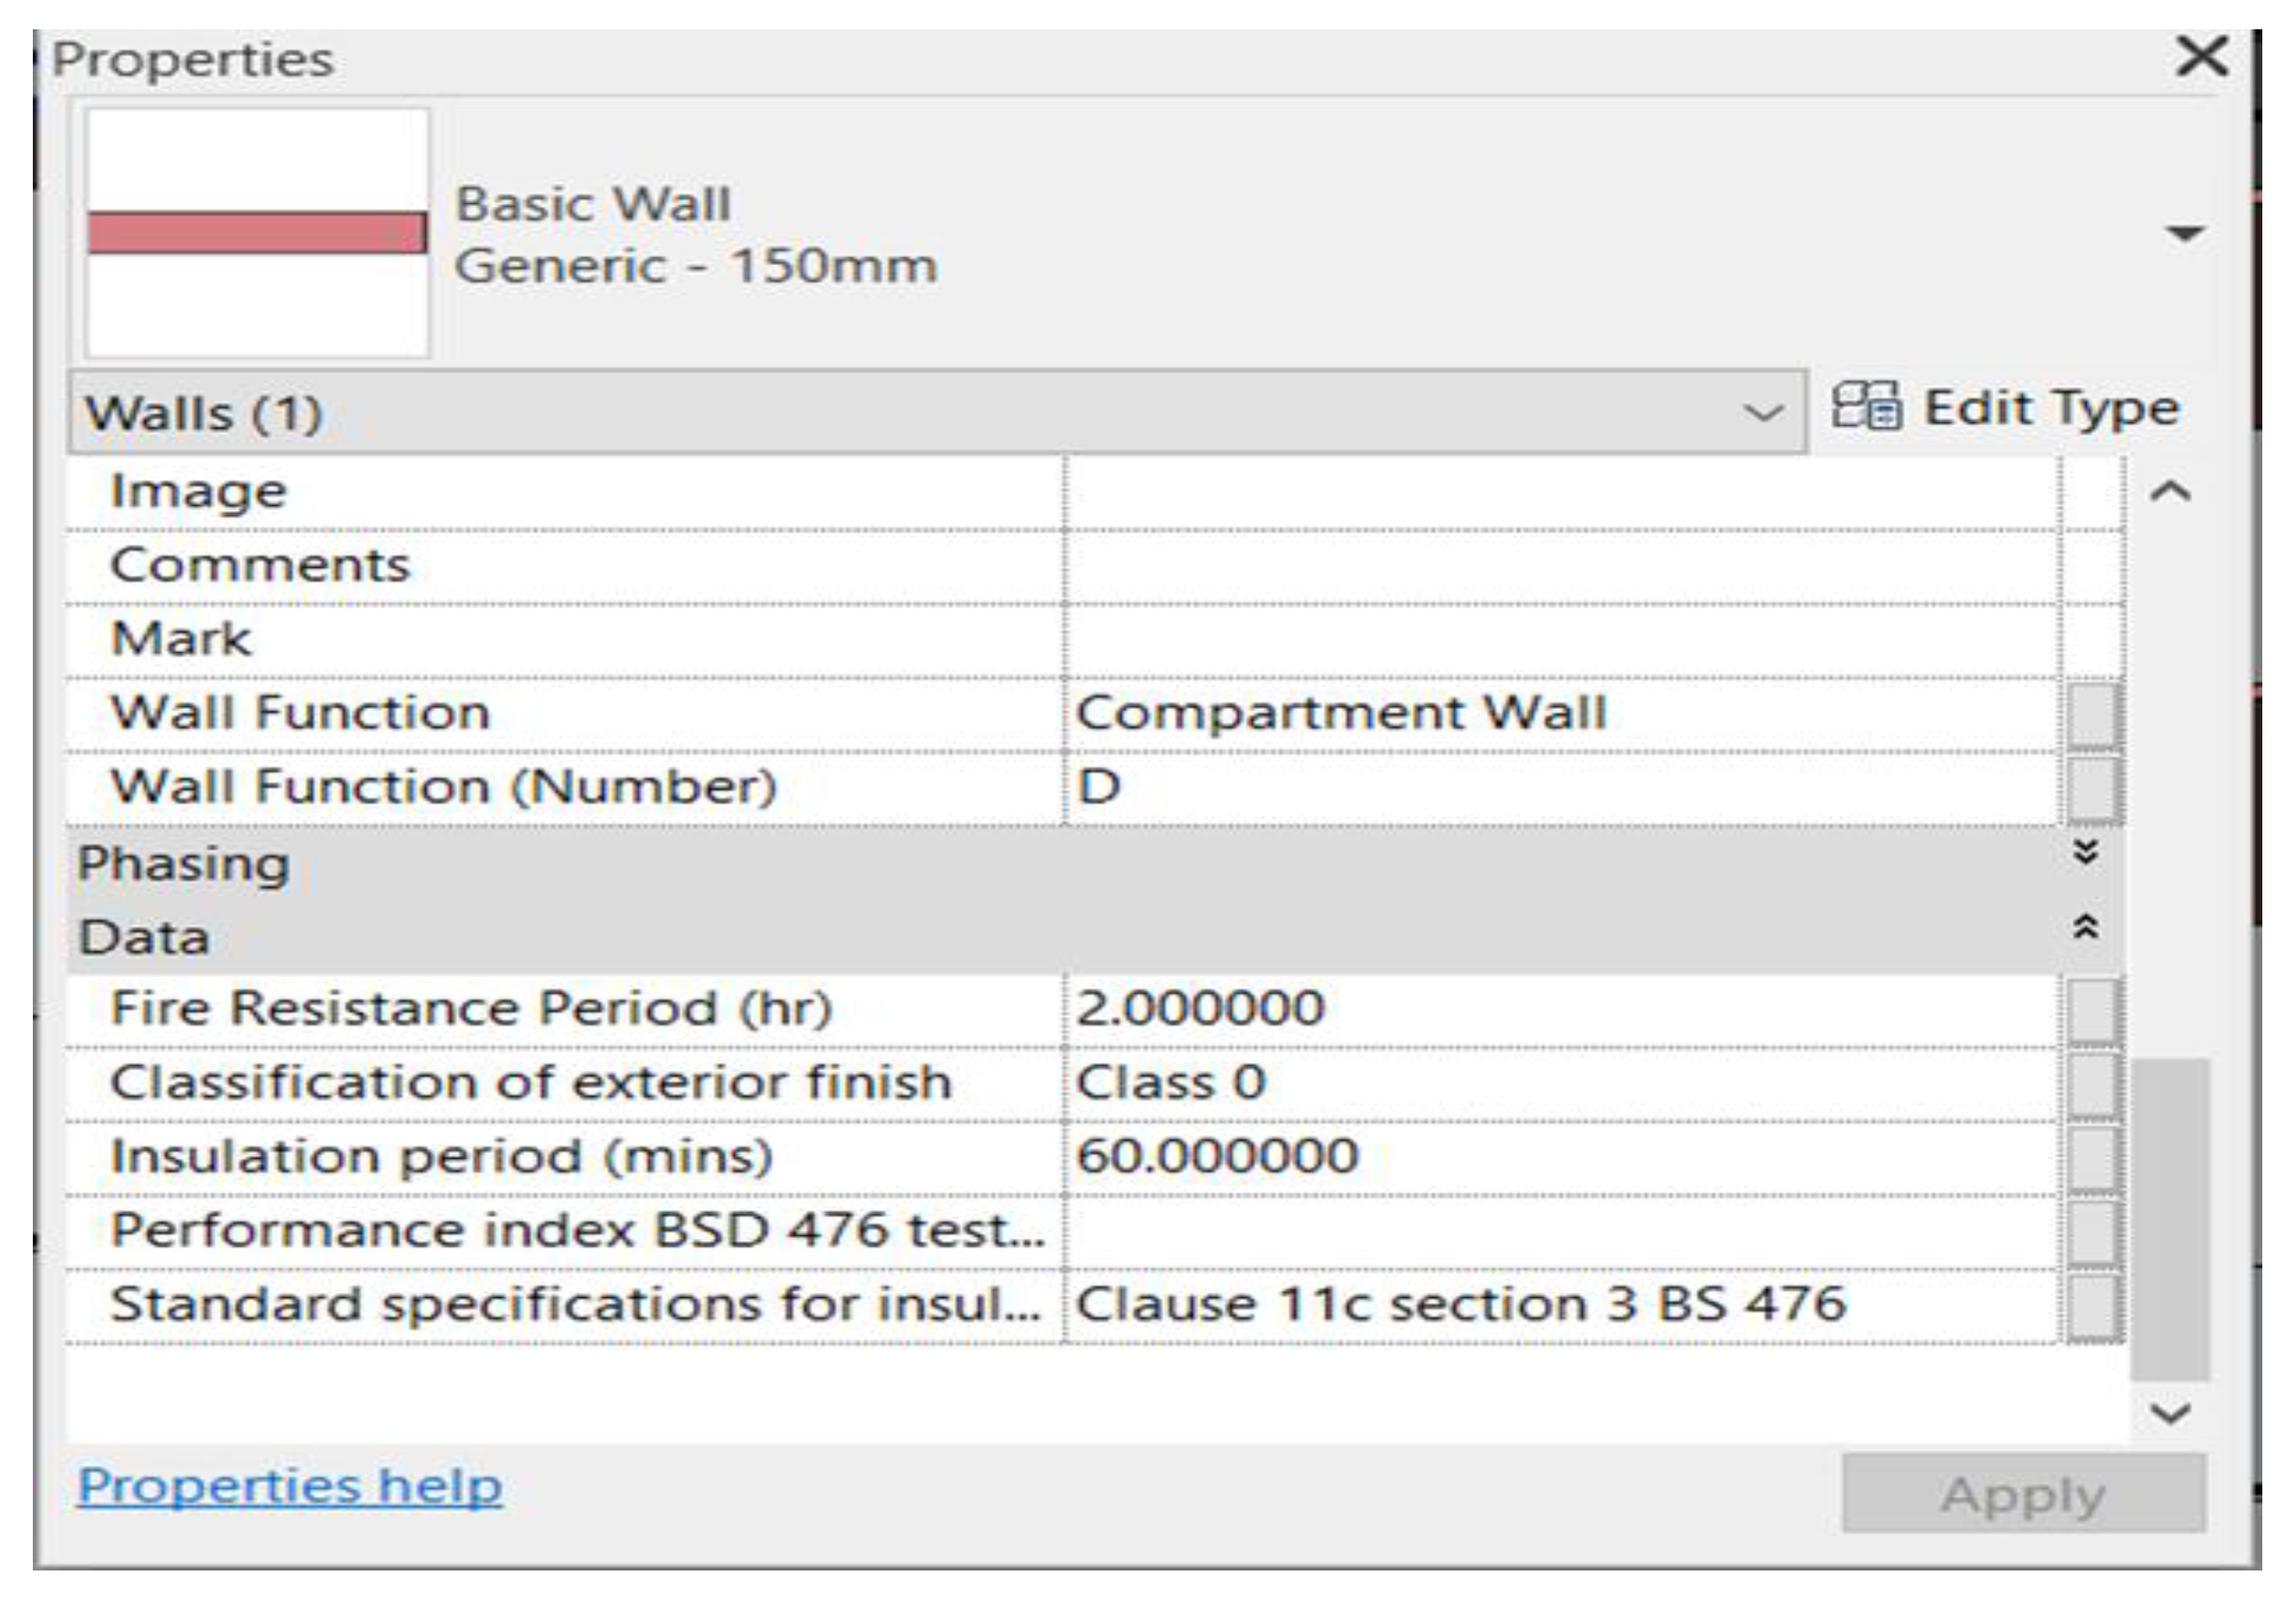Collapse the Data section
The image size is (2296, 1598).
pos(2085,927)
